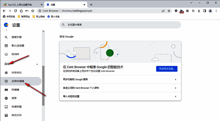This screenshot has width=220, height=121.
Task: Go back using the browser back arrow
Action: [x=4, y=11]
